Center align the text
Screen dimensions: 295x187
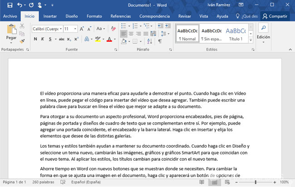[131, 34]
